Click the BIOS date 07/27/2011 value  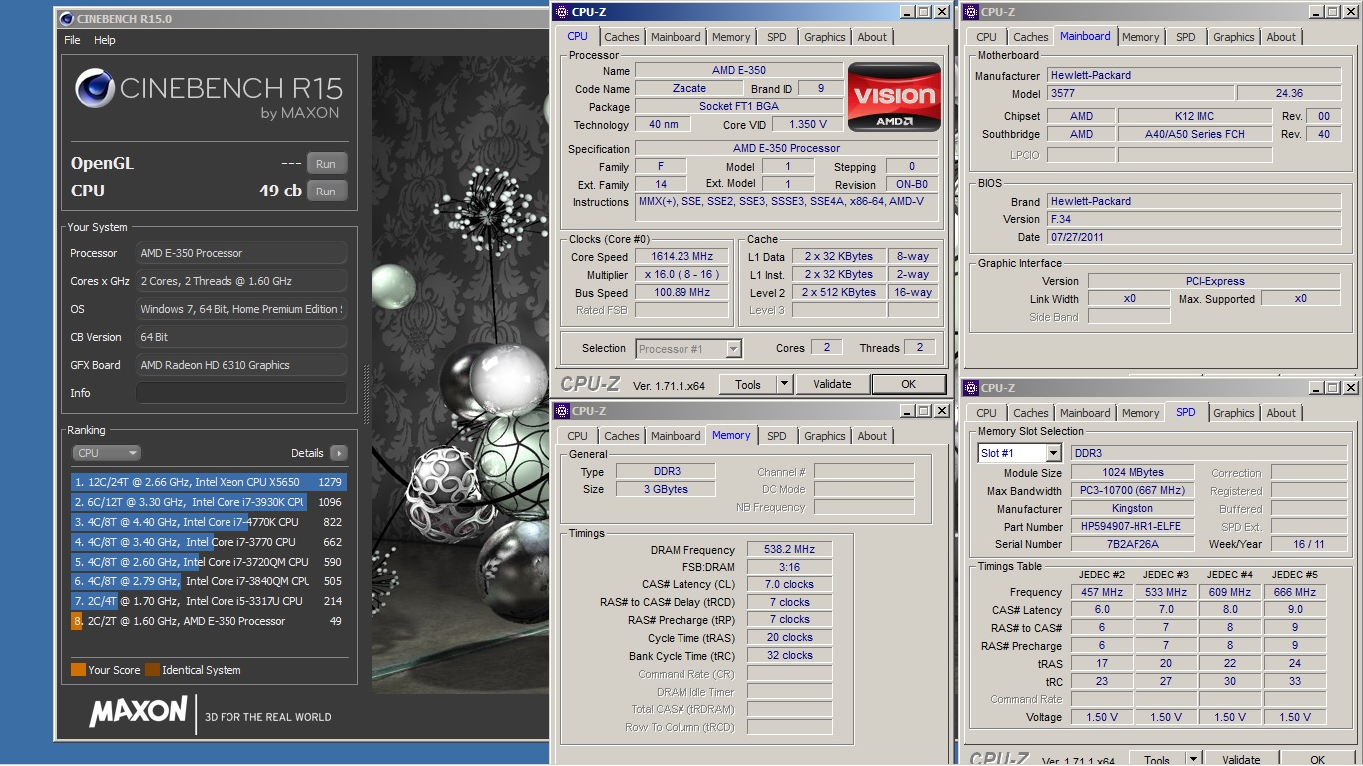[1193, 237]
